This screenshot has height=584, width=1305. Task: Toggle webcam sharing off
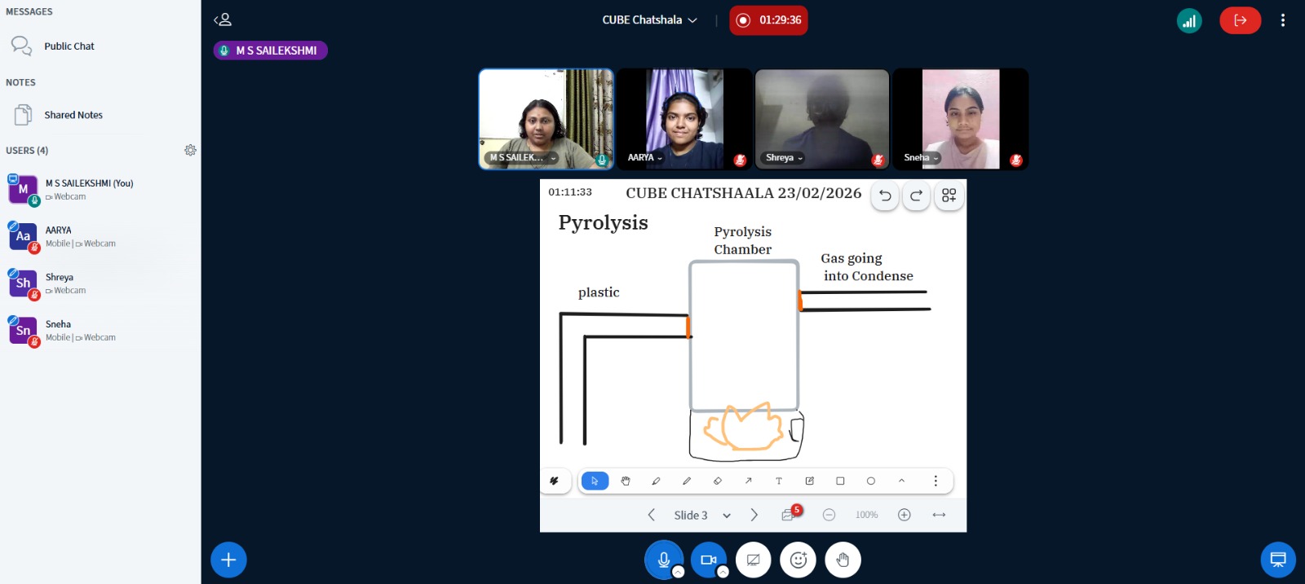pyautogui.click(x=708, y=560)
